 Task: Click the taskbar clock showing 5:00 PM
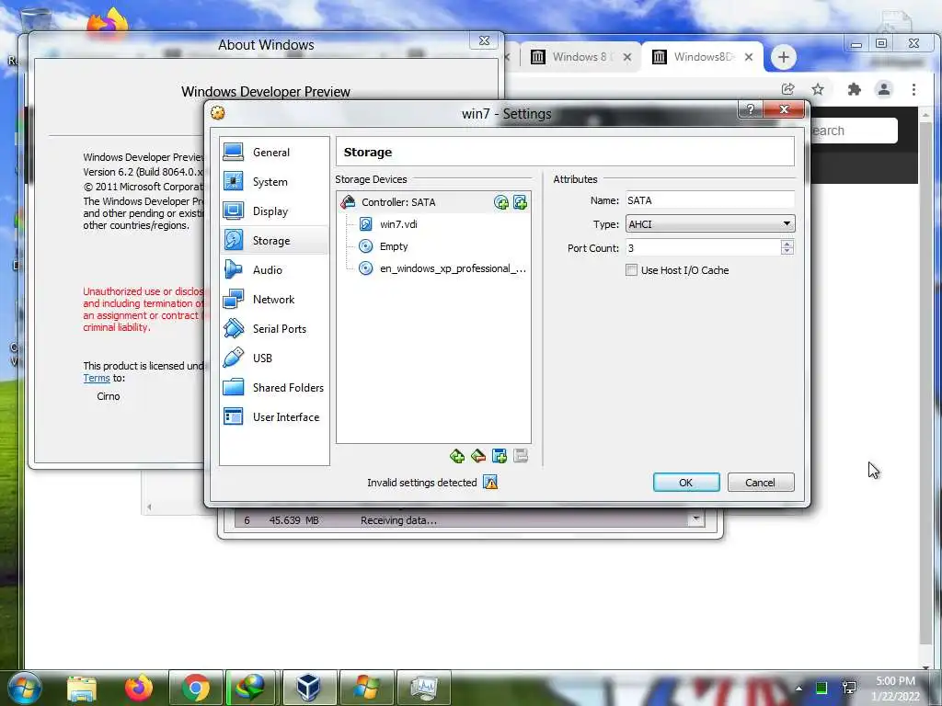pyautogui.click(x=895, y=689)
